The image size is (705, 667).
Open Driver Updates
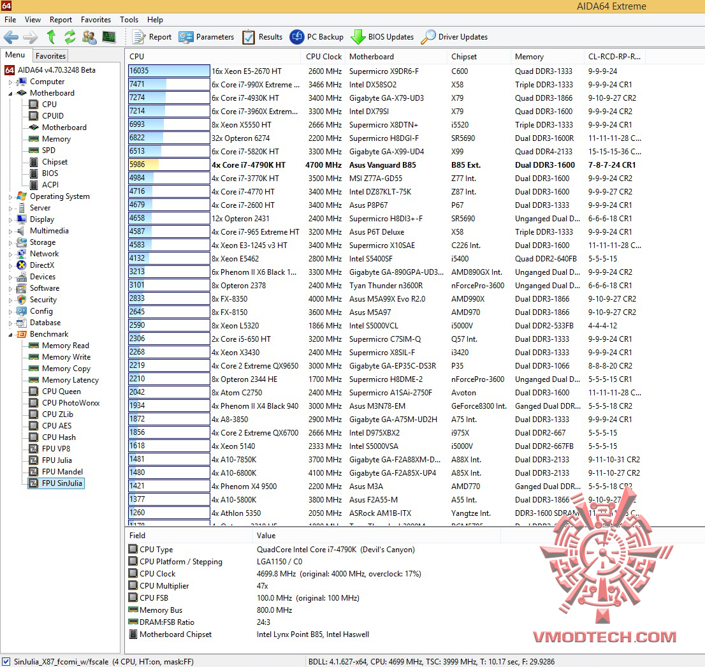pos(454,37)
